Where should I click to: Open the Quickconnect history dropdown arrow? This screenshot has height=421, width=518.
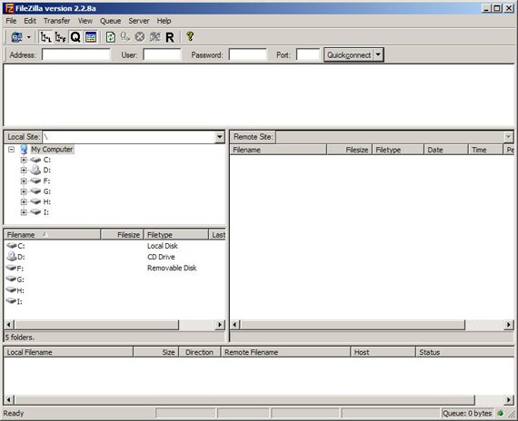click(x=378, y=54)
